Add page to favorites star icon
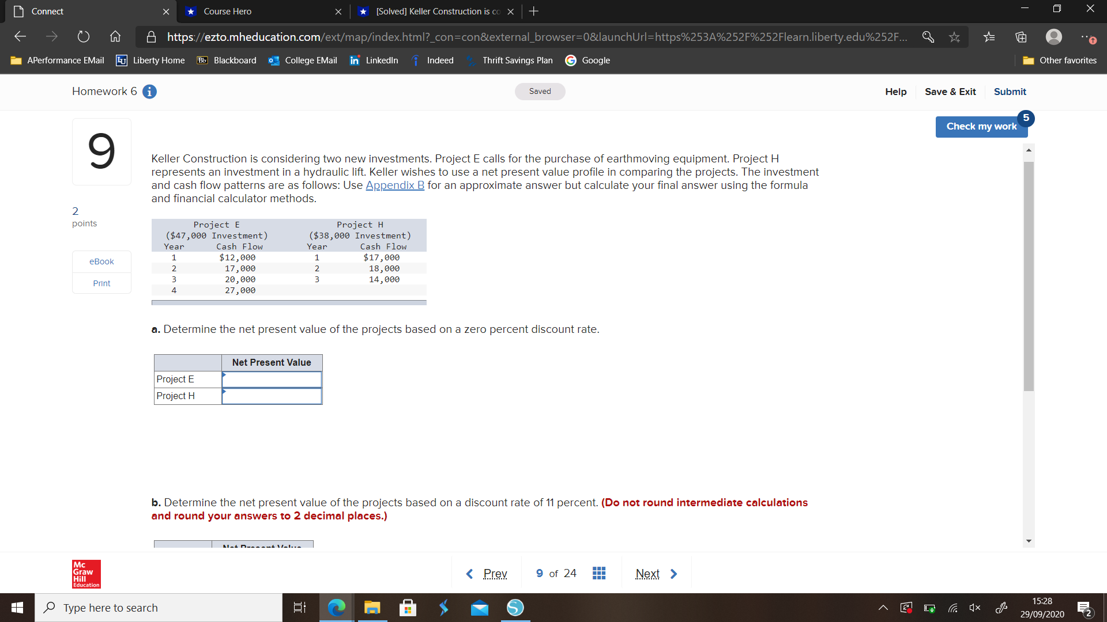 tap(954, 37)
